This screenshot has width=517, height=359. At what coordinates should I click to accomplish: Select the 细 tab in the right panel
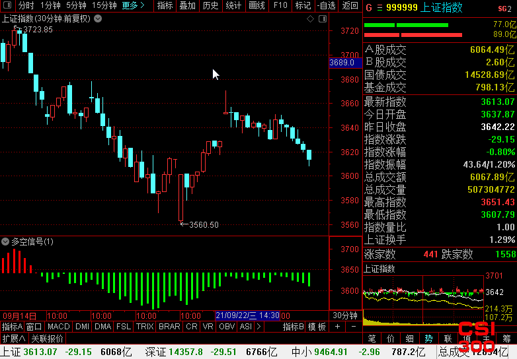410,339
